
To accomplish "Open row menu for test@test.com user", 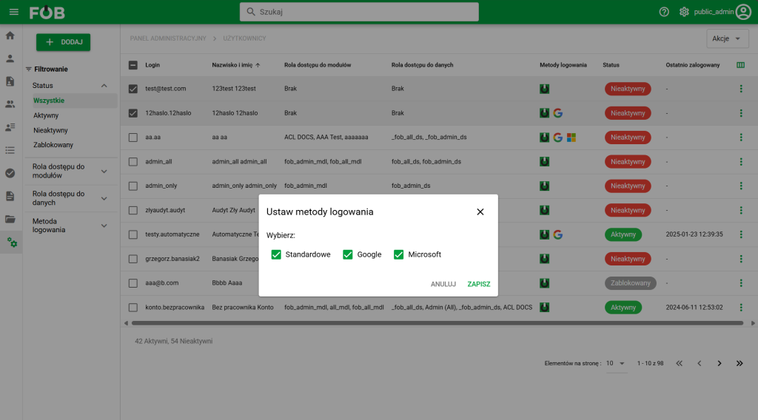I will point(741,89).
